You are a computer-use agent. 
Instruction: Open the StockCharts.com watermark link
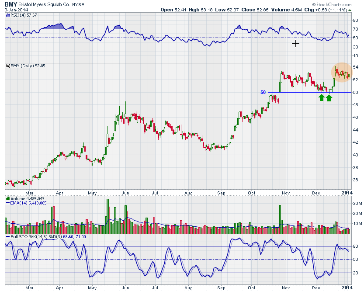tap(332, 4)
